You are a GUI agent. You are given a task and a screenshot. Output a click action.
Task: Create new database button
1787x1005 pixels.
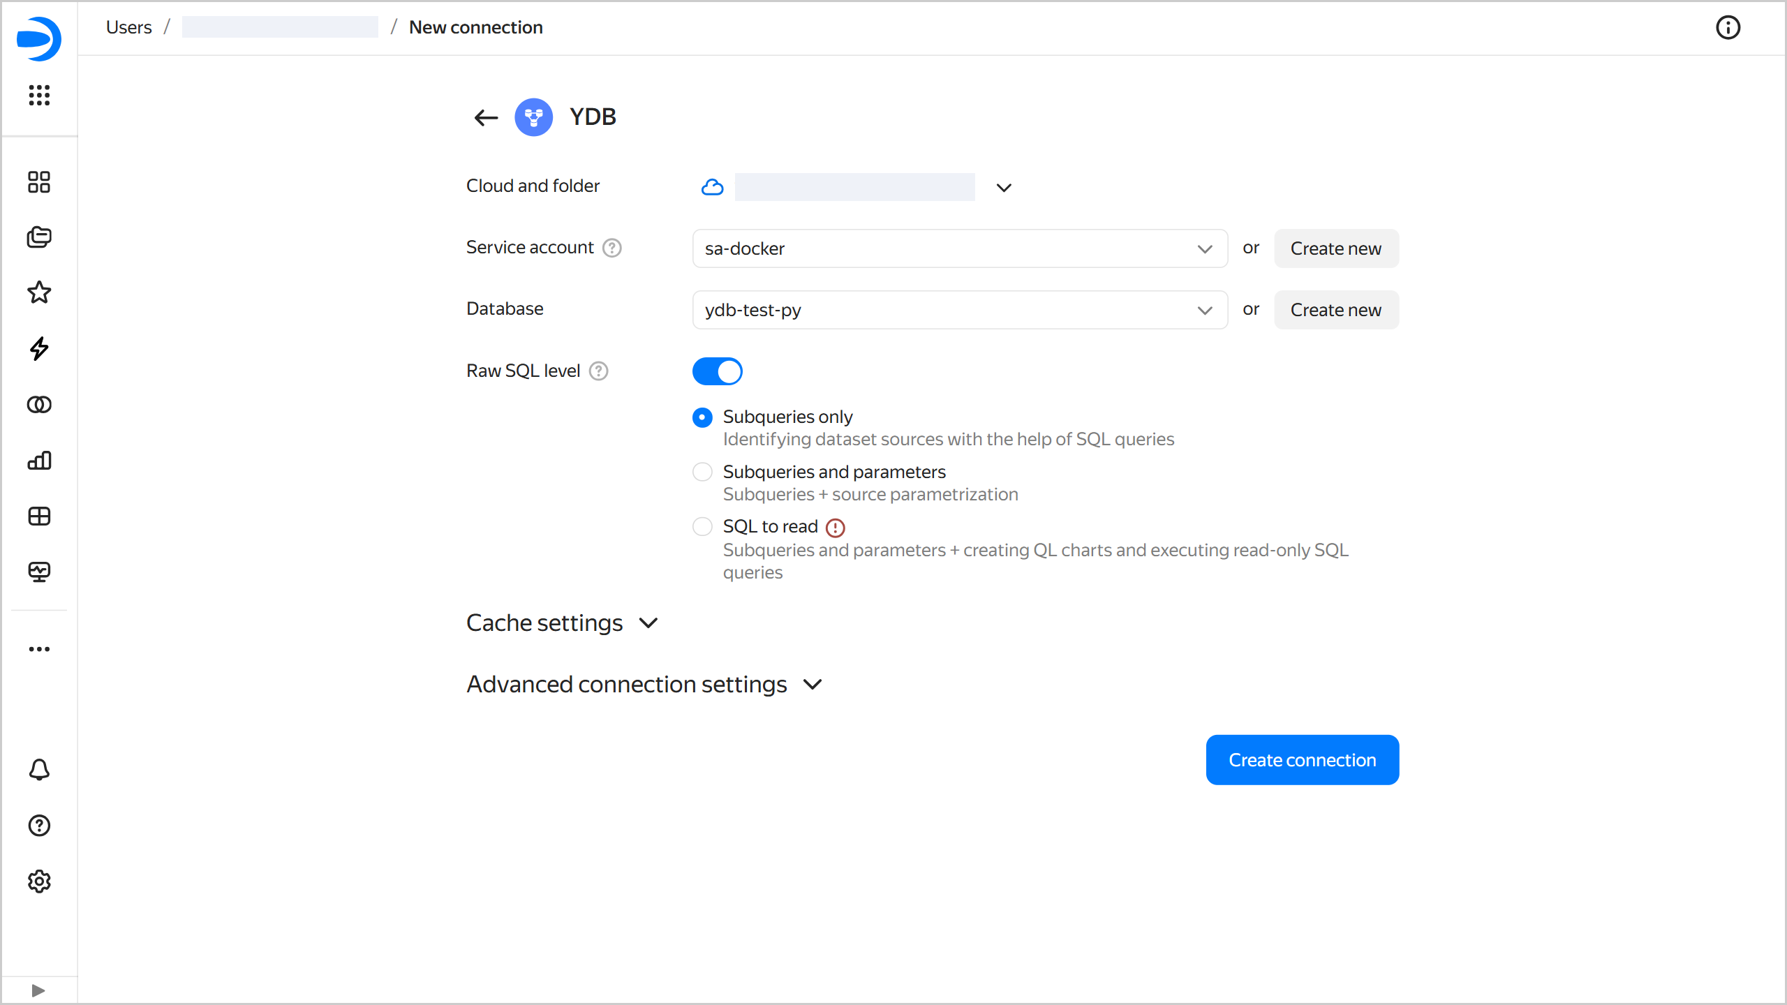1336,310
